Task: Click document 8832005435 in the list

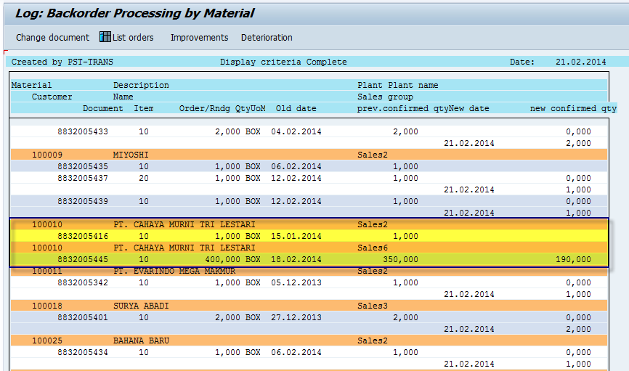Action: 83,166
